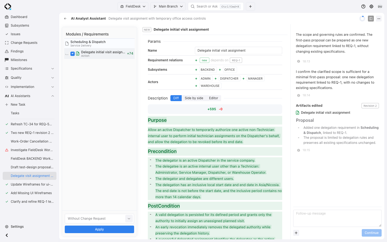Expand Quality section in sidebar
387x242 pixels.
click(30, 78)
